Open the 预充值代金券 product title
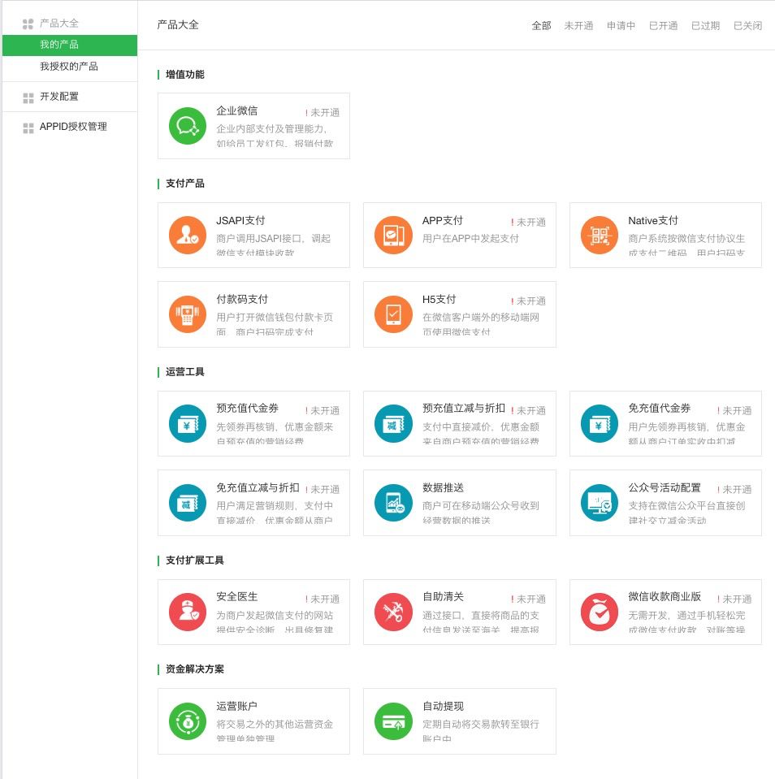The width and height of the screenshot is (775, 779). tap(247, 409)
